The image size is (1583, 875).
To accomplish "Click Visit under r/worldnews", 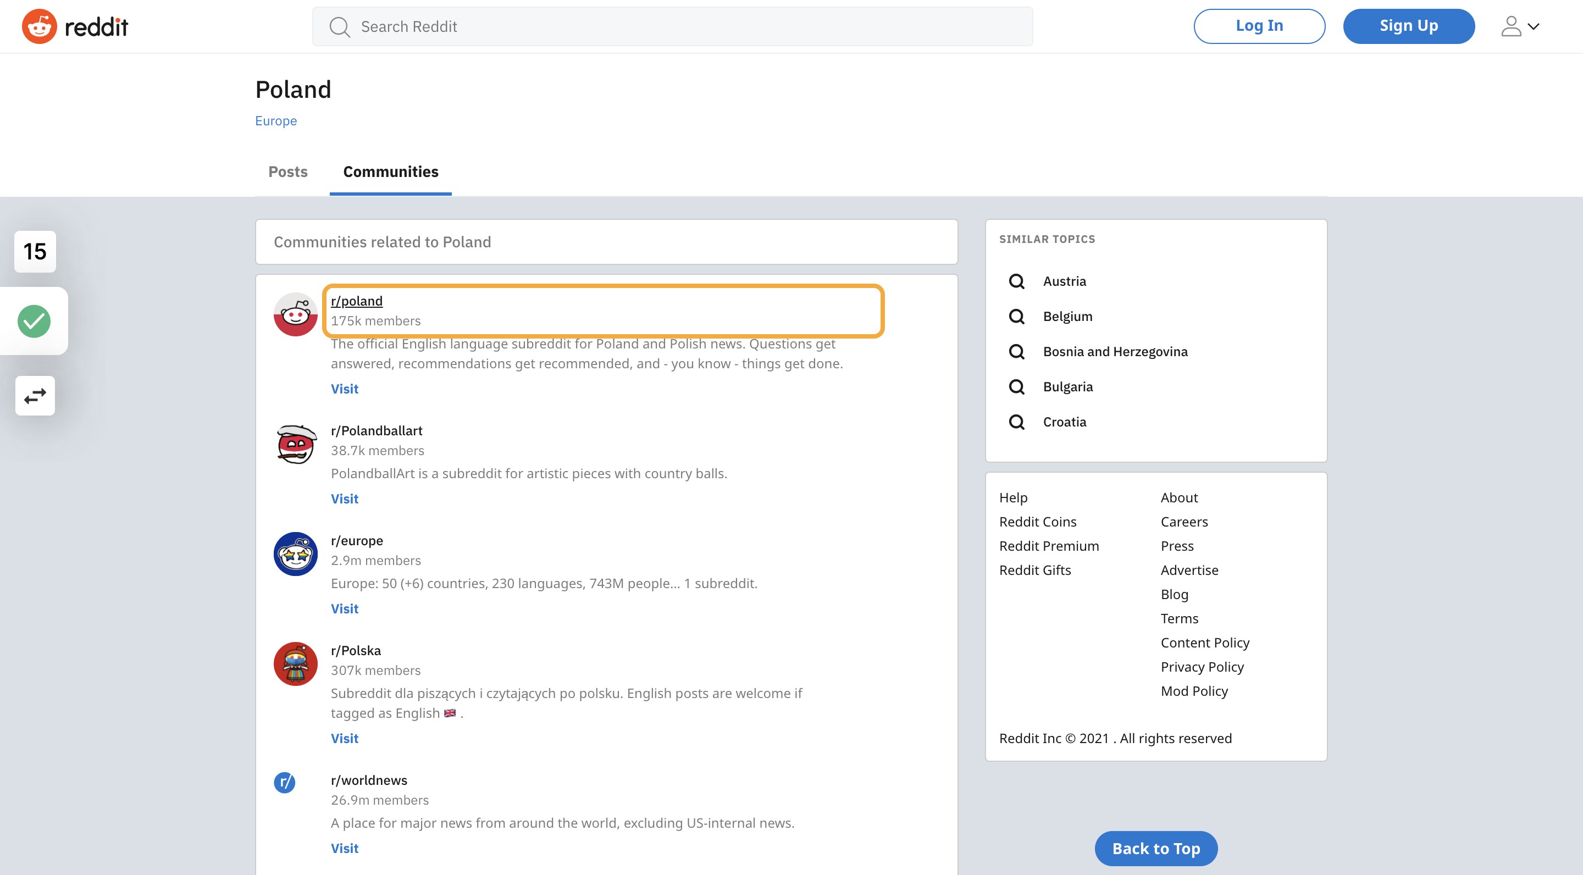I will [344, 849].
